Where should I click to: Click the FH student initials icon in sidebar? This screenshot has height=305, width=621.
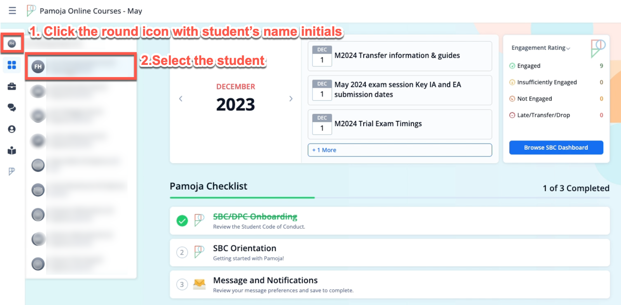pyautogui.click(x=12, y=43)
